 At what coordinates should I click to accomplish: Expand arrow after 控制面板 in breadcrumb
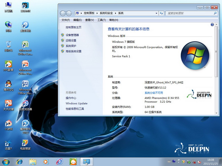coord(97,13)
